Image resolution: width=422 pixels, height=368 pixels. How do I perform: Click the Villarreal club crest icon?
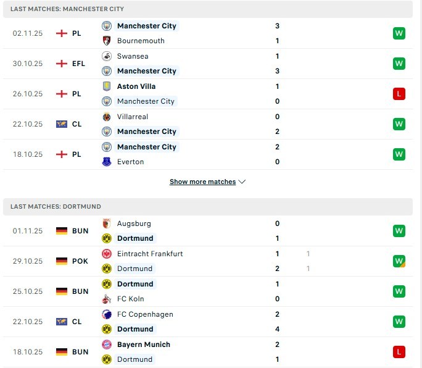[106, 117]
